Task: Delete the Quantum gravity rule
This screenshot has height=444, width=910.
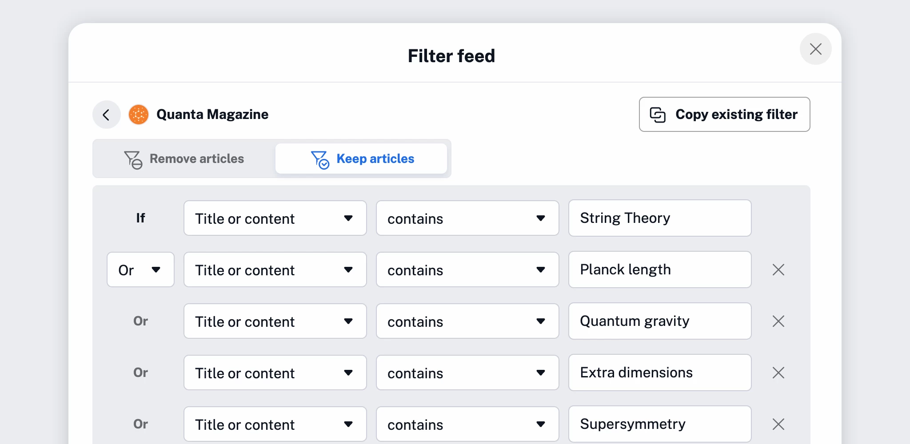Action: tap(778, 321)
